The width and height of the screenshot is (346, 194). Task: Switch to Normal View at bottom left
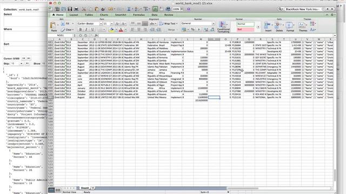51,190
